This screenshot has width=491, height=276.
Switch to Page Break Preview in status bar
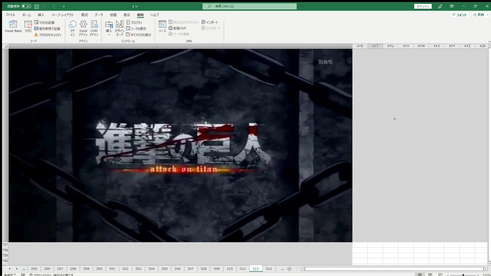tap(440, 274)
